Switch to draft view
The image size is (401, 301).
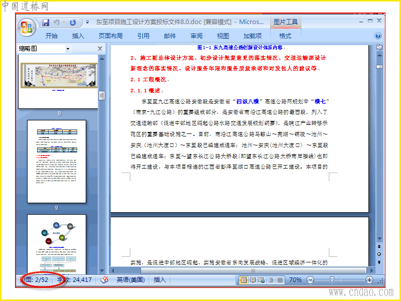point(280,280)
